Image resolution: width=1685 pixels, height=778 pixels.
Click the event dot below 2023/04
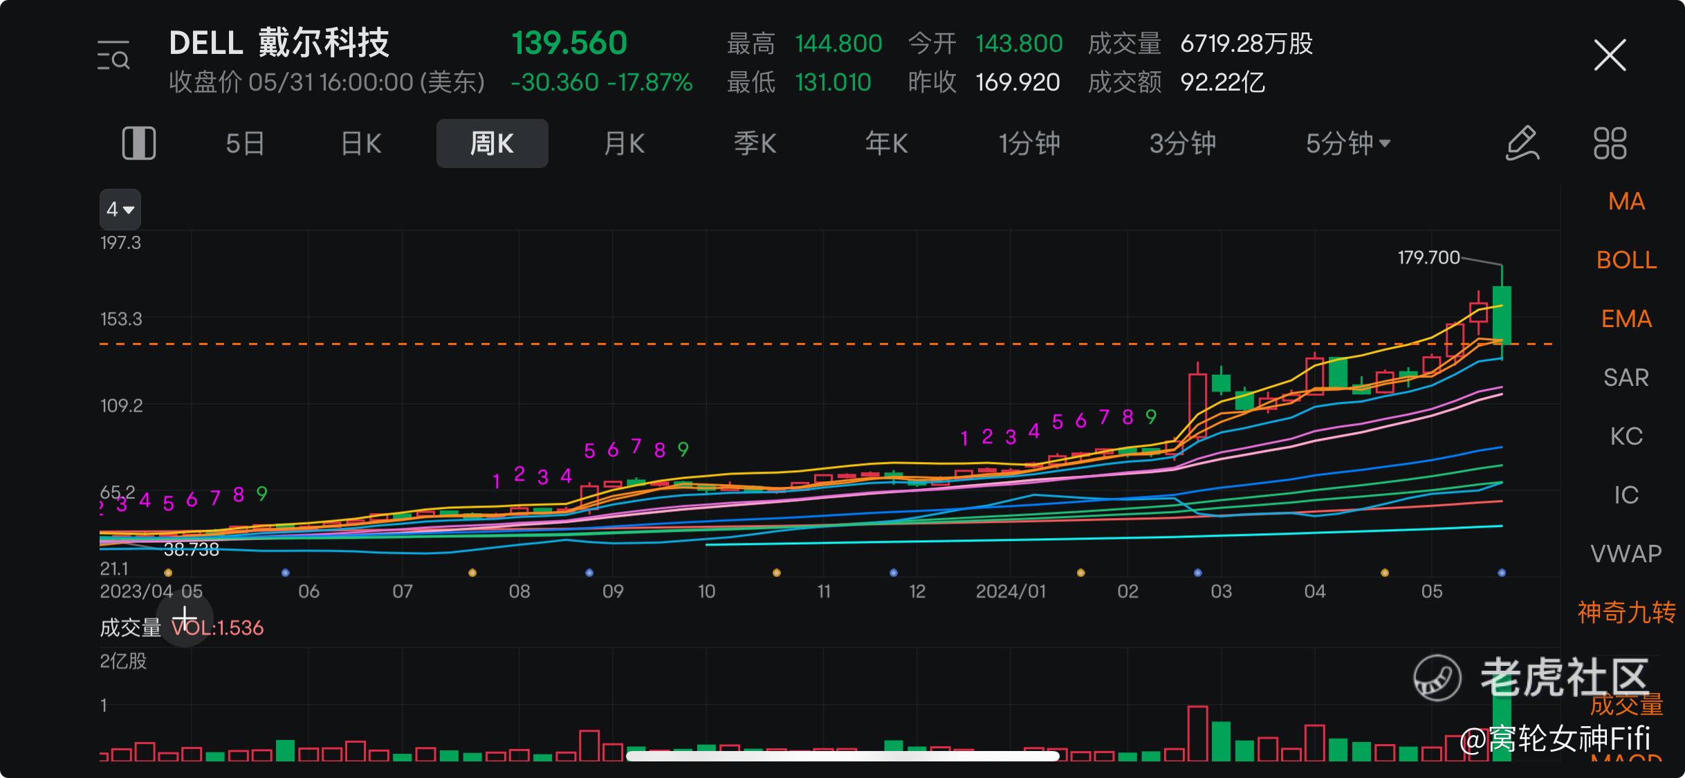click(168, 573)
